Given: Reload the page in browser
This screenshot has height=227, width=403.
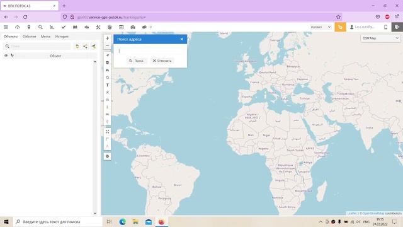Looking at the screenshot, I should point(25,17).
